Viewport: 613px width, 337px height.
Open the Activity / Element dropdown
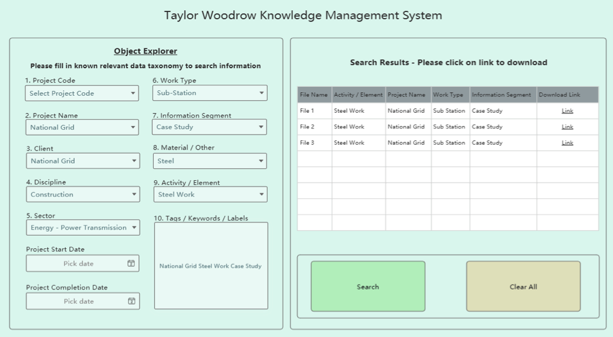(210, 194)
